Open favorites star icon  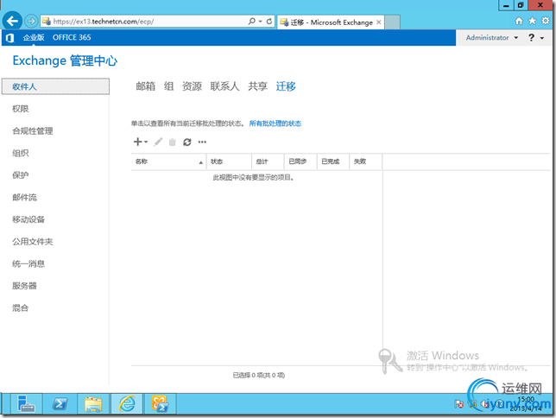pyautogui.click(x=532, y=21)
